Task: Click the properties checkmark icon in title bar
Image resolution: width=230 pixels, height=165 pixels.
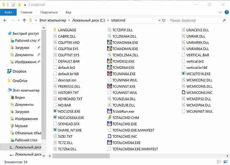Action: 13,5
